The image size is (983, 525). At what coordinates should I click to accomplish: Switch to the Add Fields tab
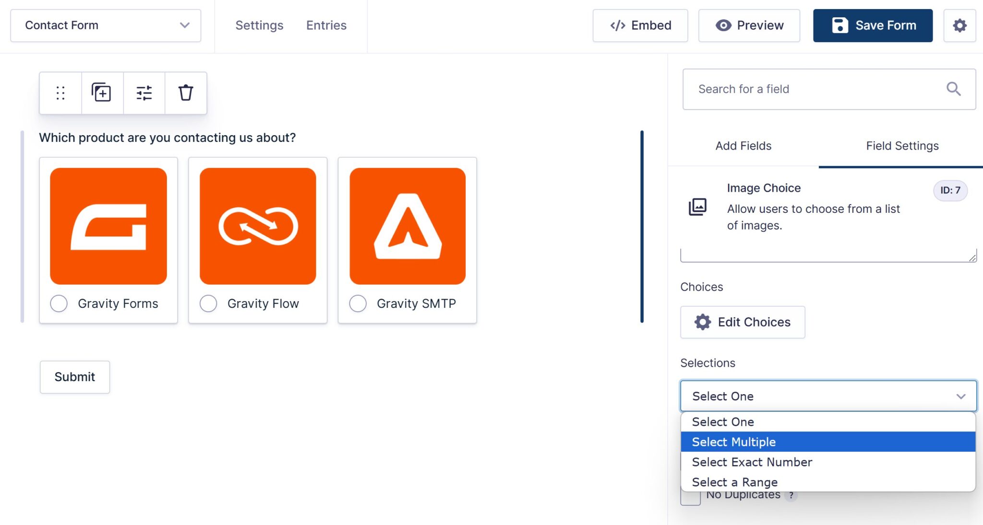(743, 146)
